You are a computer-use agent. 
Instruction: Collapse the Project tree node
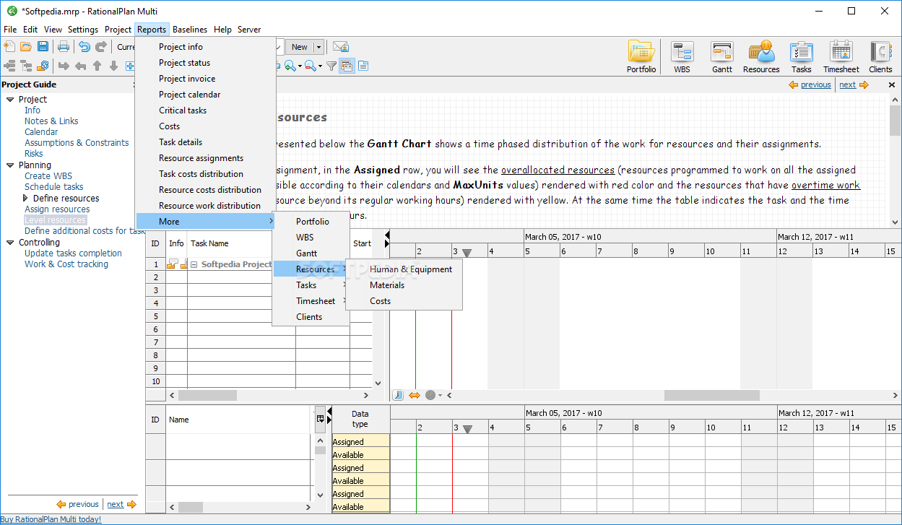10,99
